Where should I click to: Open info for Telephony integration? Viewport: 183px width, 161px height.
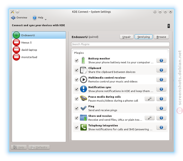(161, 127)
